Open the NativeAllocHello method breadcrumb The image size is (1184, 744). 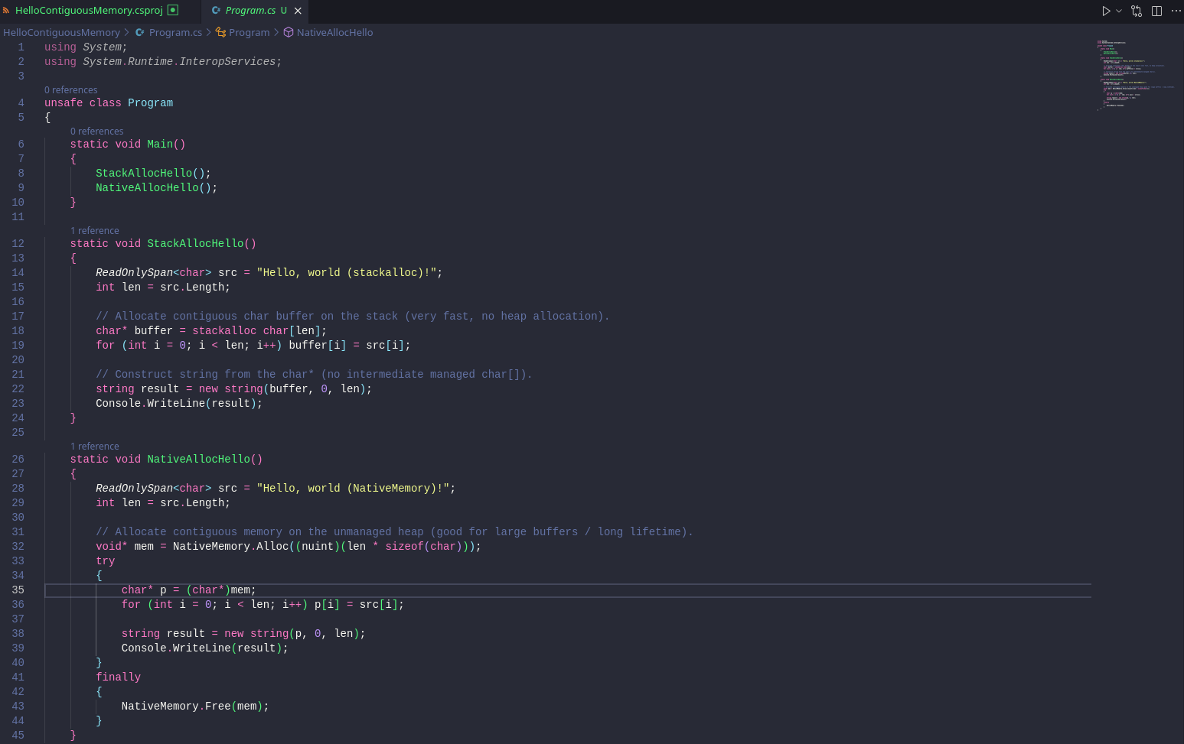pyautogui.click(x=334, y=32)
